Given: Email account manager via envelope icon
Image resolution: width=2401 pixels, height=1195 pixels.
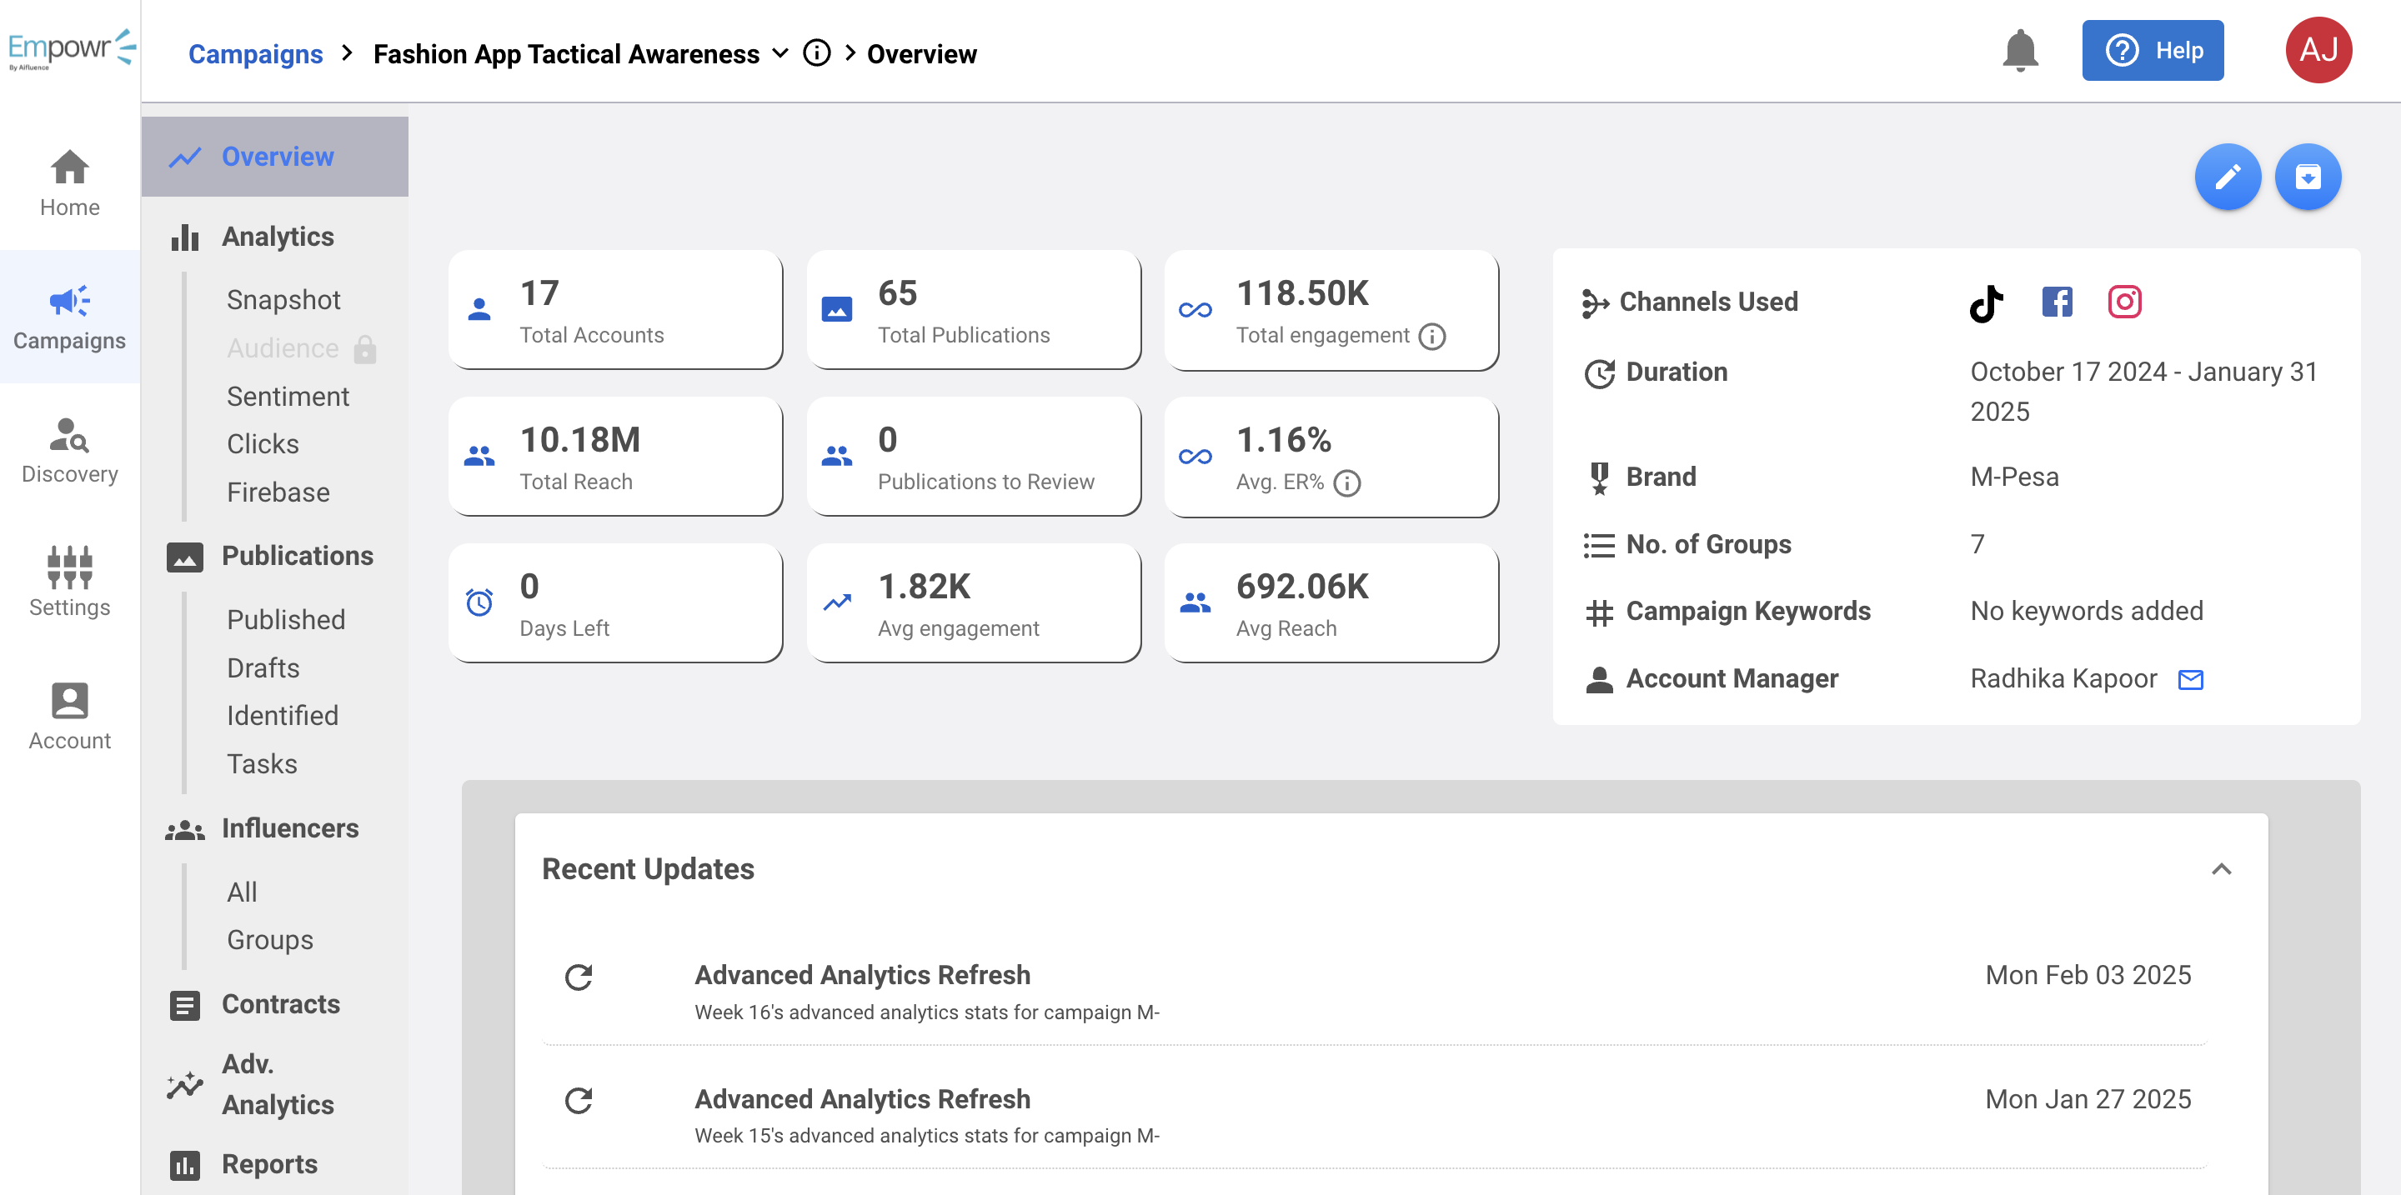Looking at the screenshot, I should [2189, 680].
